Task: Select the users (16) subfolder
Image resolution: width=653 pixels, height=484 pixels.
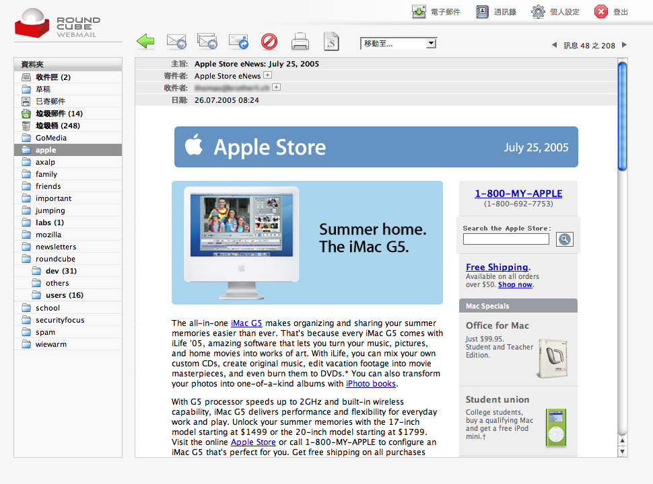Action: pos(68,295)
